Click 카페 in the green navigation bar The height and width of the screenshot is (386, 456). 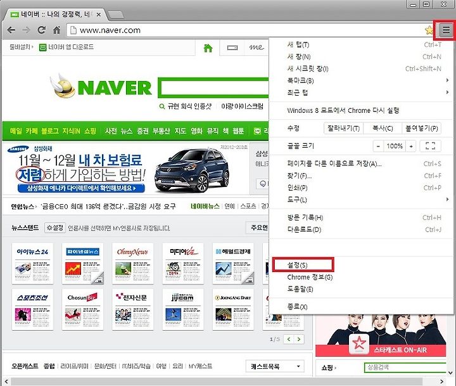32,131
